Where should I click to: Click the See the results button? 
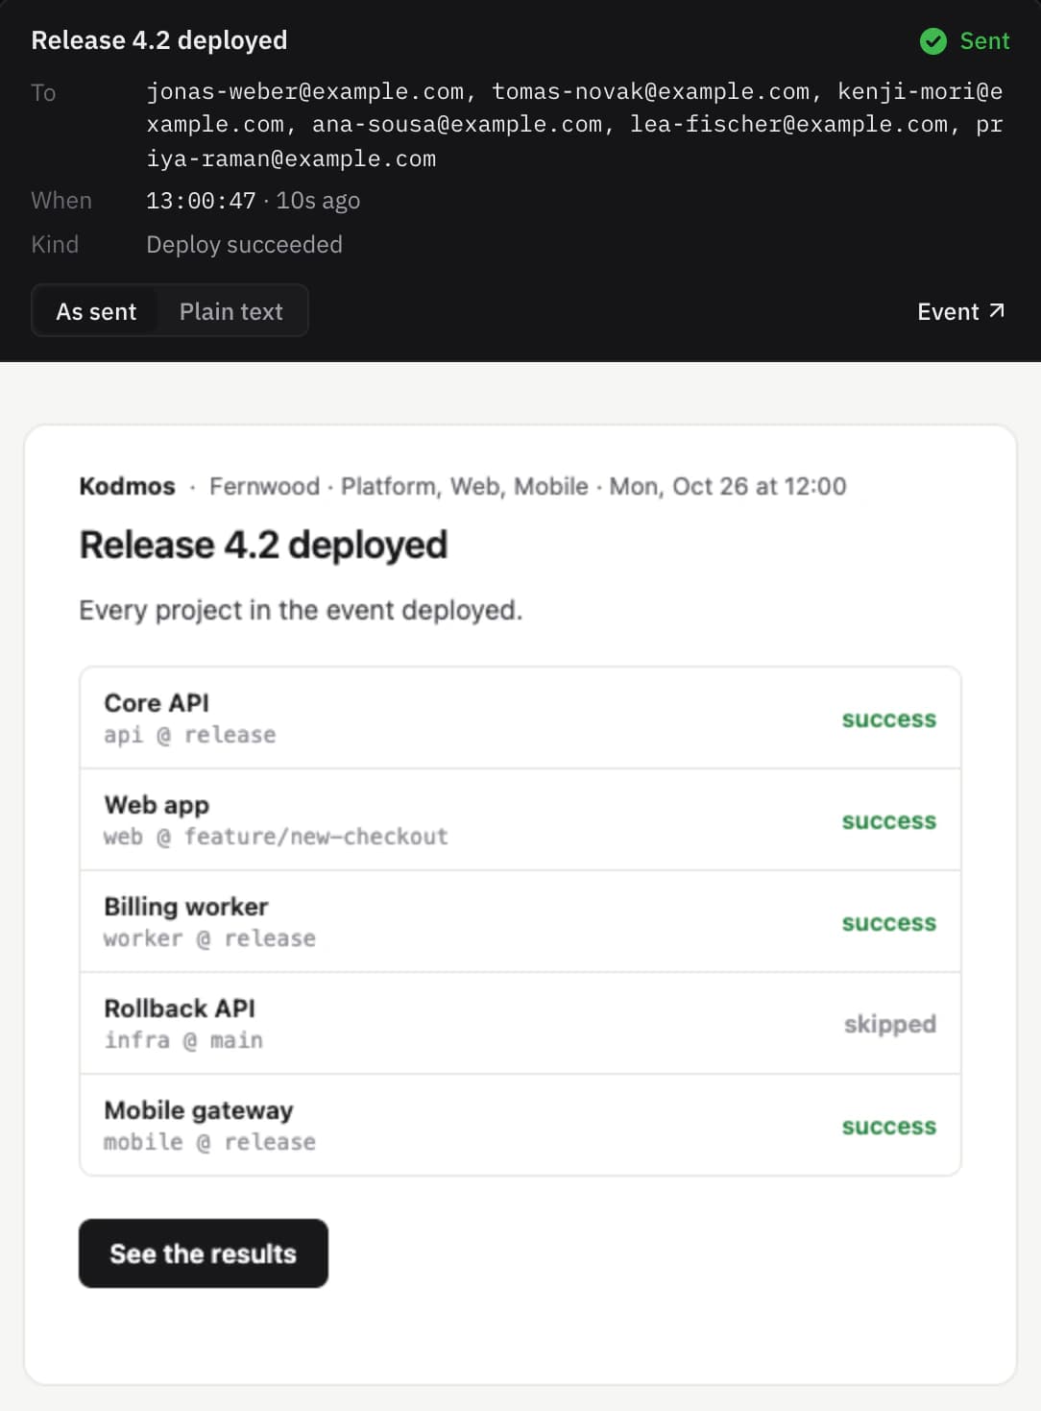pos(204,1253)
